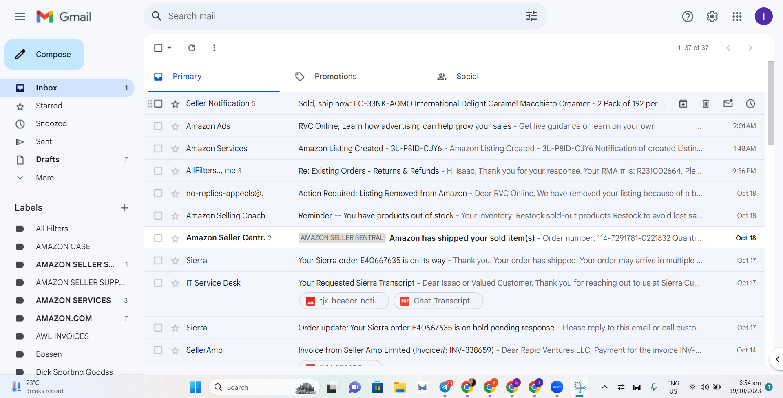
Task: Show search options filter icon
Action: pyautogui.click(x=531, y=16)
